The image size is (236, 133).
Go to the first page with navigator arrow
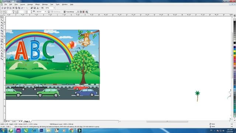pyautogui.click(x=7, y=121)
